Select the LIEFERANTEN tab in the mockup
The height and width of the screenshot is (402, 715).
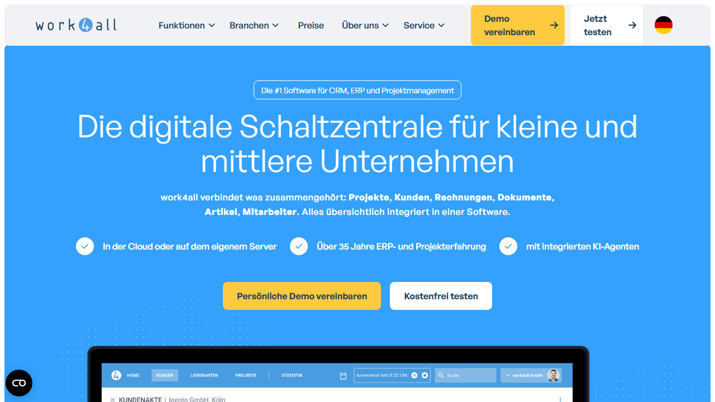[204, 375]
